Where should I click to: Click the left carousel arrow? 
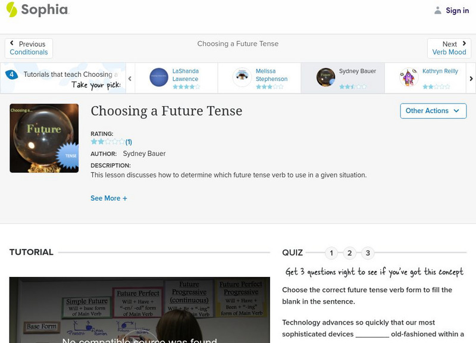click(x=131, y=77)
